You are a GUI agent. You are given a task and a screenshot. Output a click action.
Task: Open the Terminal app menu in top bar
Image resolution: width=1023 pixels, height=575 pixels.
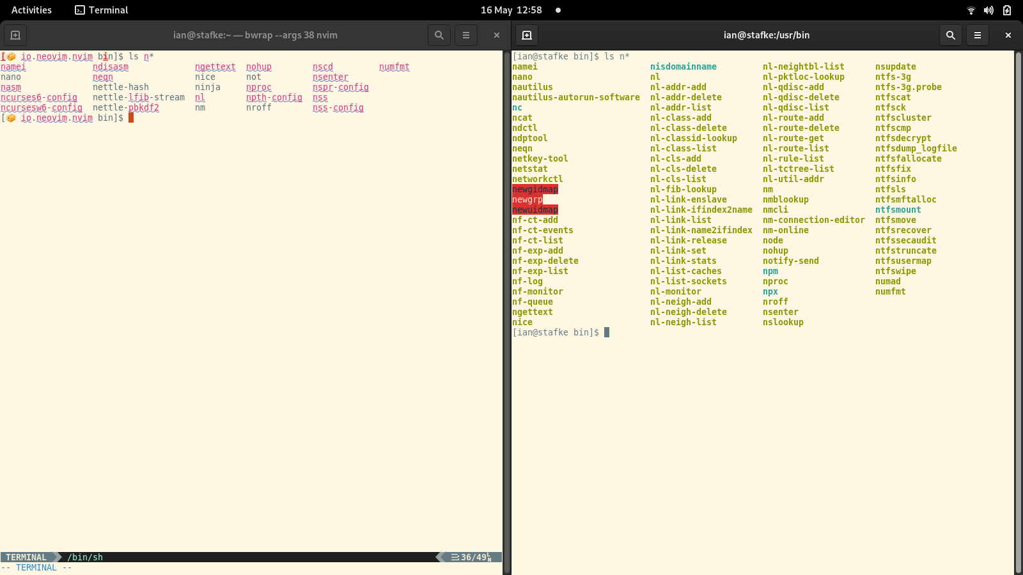tap(102, 10)
